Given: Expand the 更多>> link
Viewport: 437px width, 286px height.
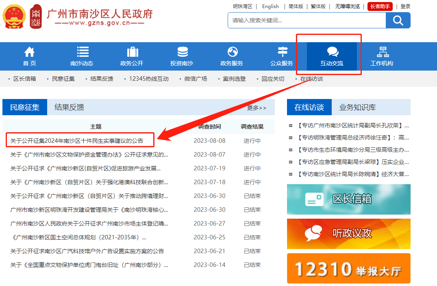Looking at the screenshot, I should [257, 108].
